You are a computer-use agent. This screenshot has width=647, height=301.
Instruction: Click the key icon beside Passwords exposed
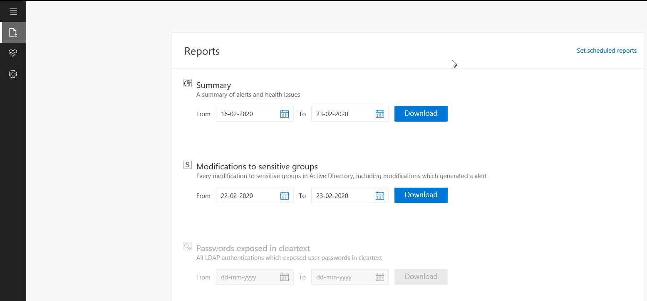pos(188,247)
